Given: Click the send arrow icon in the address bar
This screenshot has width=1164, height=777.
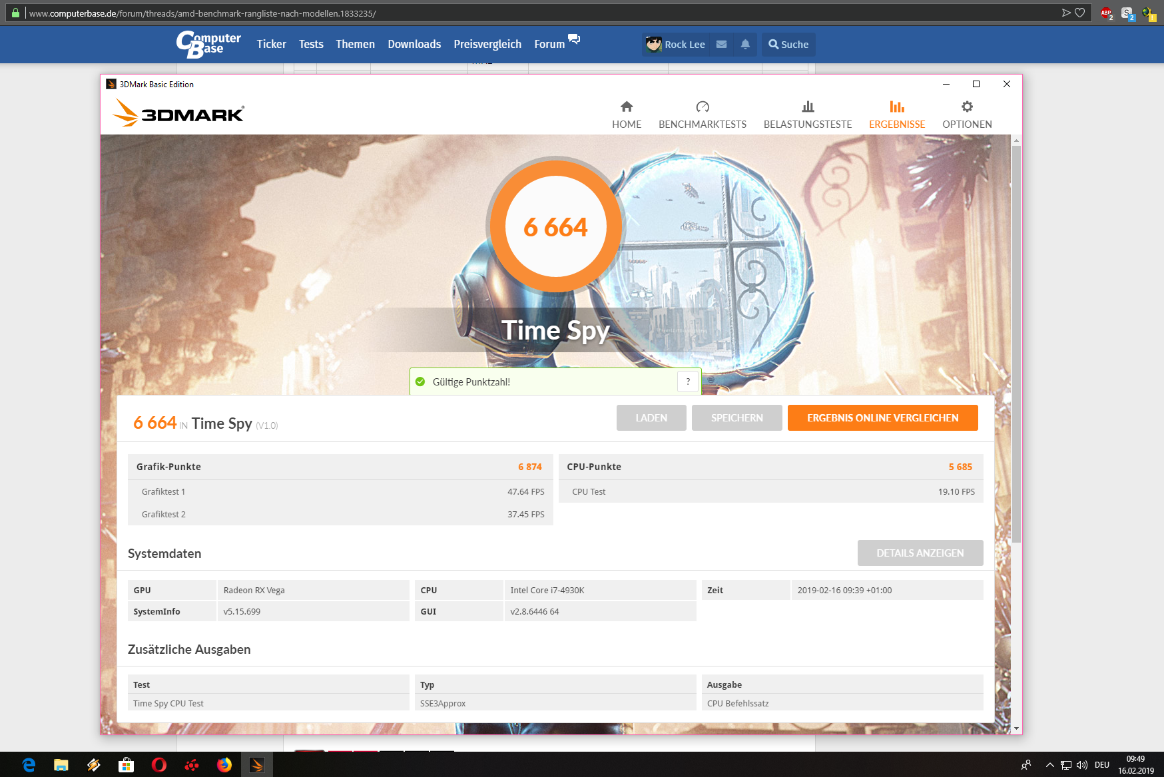Looking at the screenshot, I should pos(1066,13).
